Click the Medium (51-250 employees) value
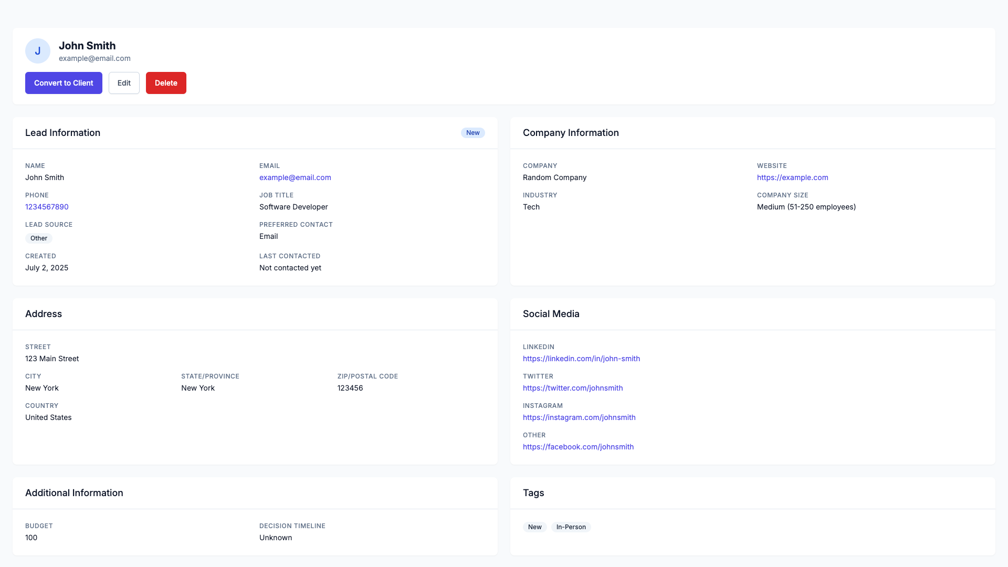This screenshot has height=567, width=1008. pos(806,207)
